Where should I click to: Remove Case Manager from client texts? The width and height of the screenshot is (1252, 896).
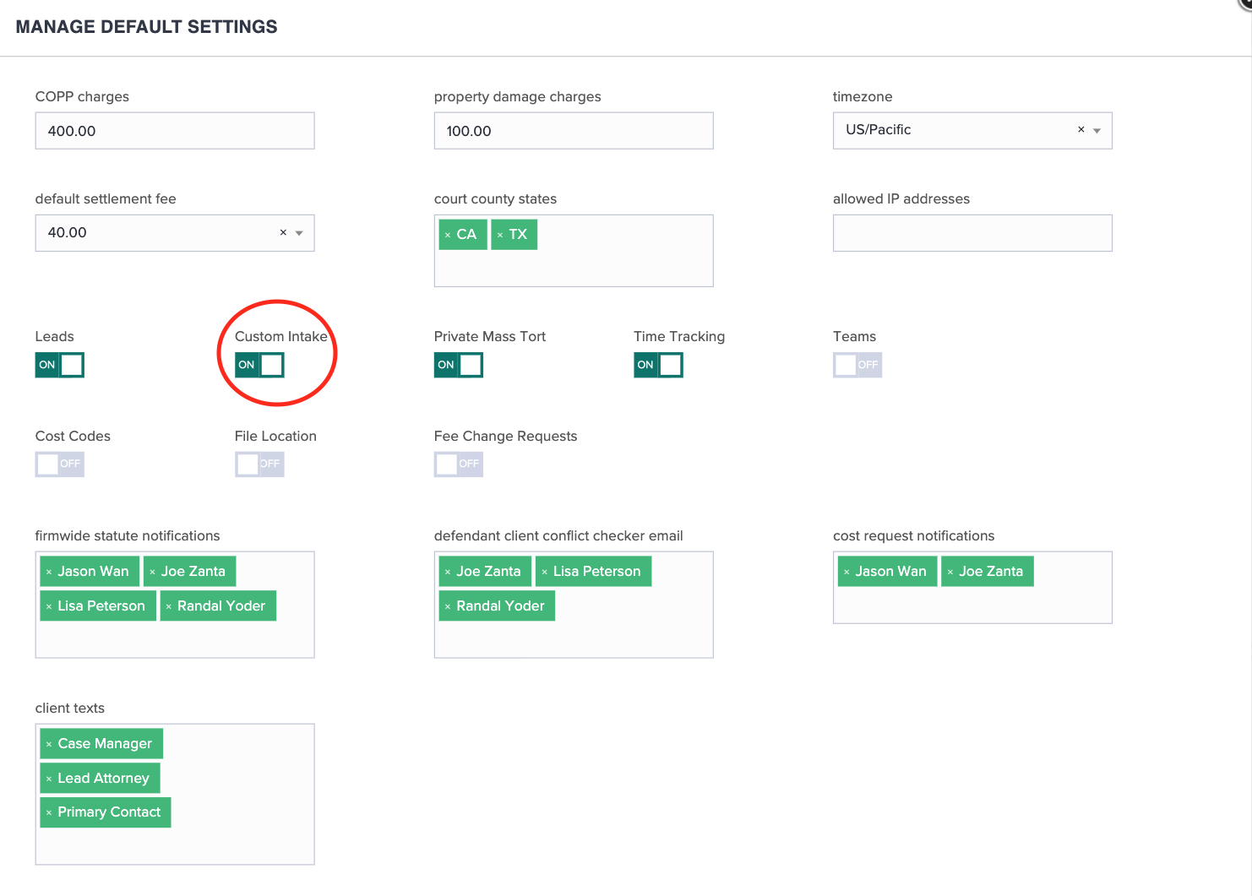click(x=49, y=743)
